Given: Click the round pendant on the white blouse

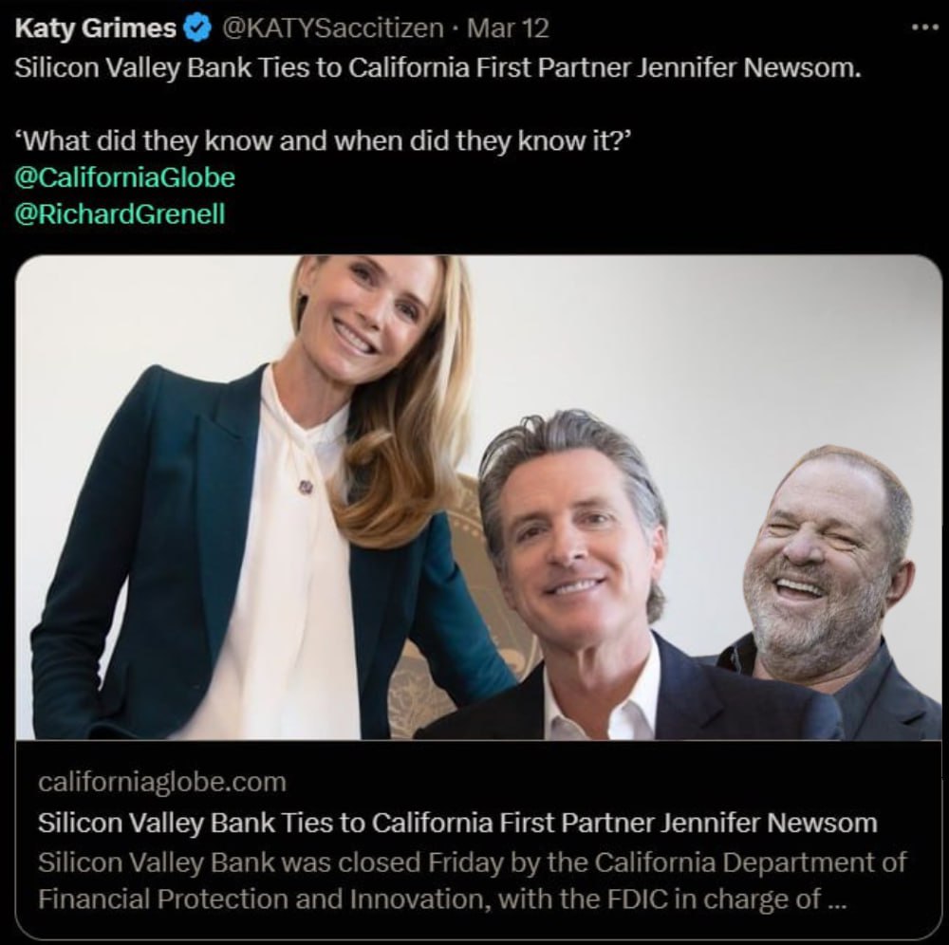Looking at the screenshot, I should 306,487.
